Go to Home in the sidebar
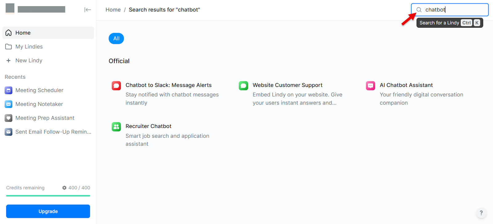 [x=48, y=33]
